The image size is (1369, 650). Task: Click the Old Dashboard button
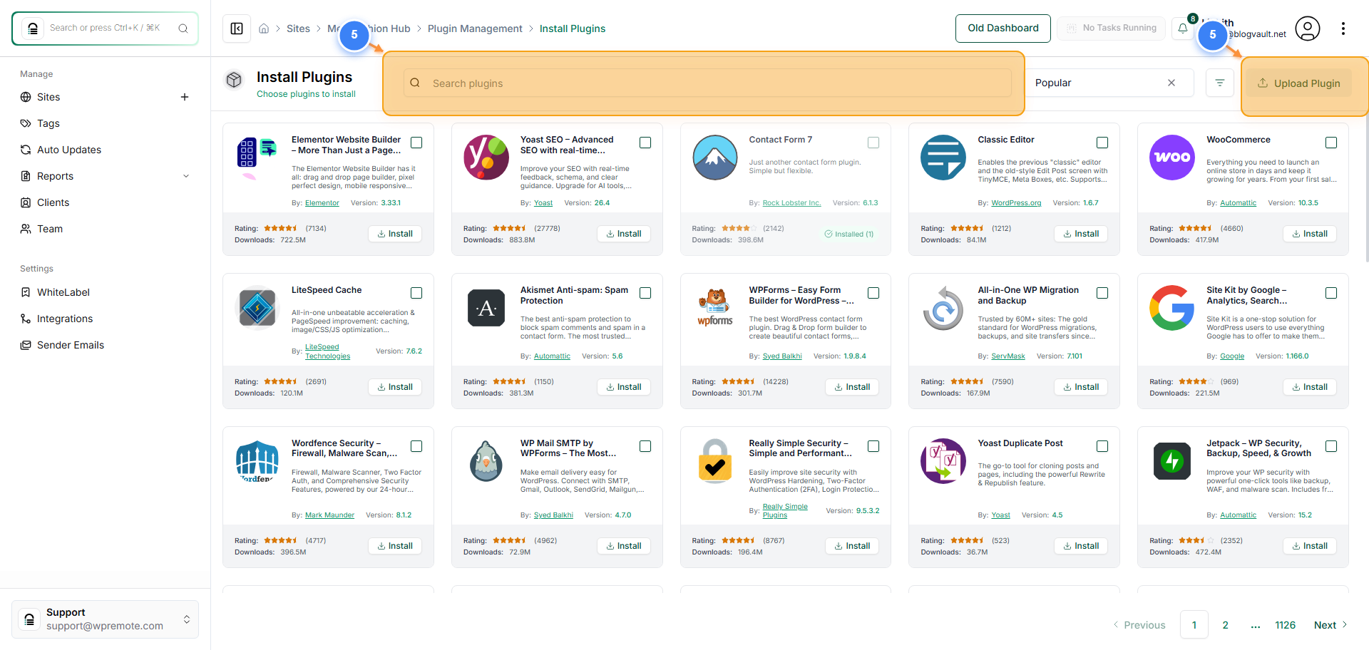coord(1003,29)
